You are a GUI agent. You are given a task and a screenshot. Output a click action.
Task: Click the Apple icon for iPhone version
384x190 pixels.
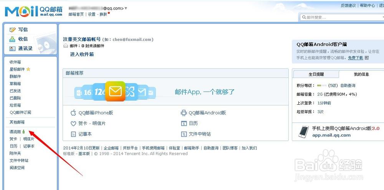point(73,113)
